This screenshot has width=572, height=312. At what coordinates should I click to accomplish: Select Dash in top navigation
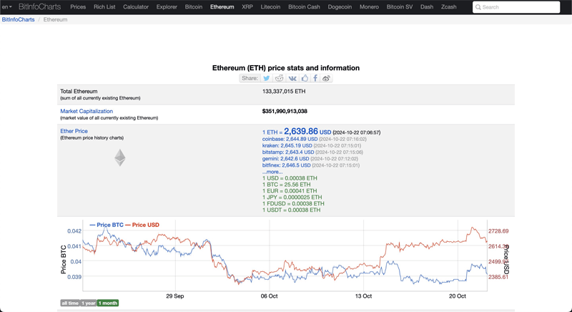(x=427, y=7)
